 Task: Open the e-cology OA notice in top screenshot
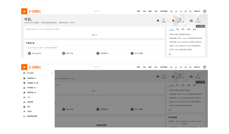pos(186,38)
